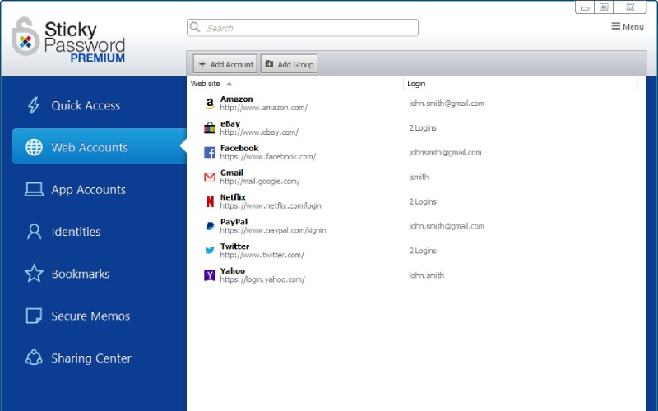Click the Add Group button

[290, 64]
